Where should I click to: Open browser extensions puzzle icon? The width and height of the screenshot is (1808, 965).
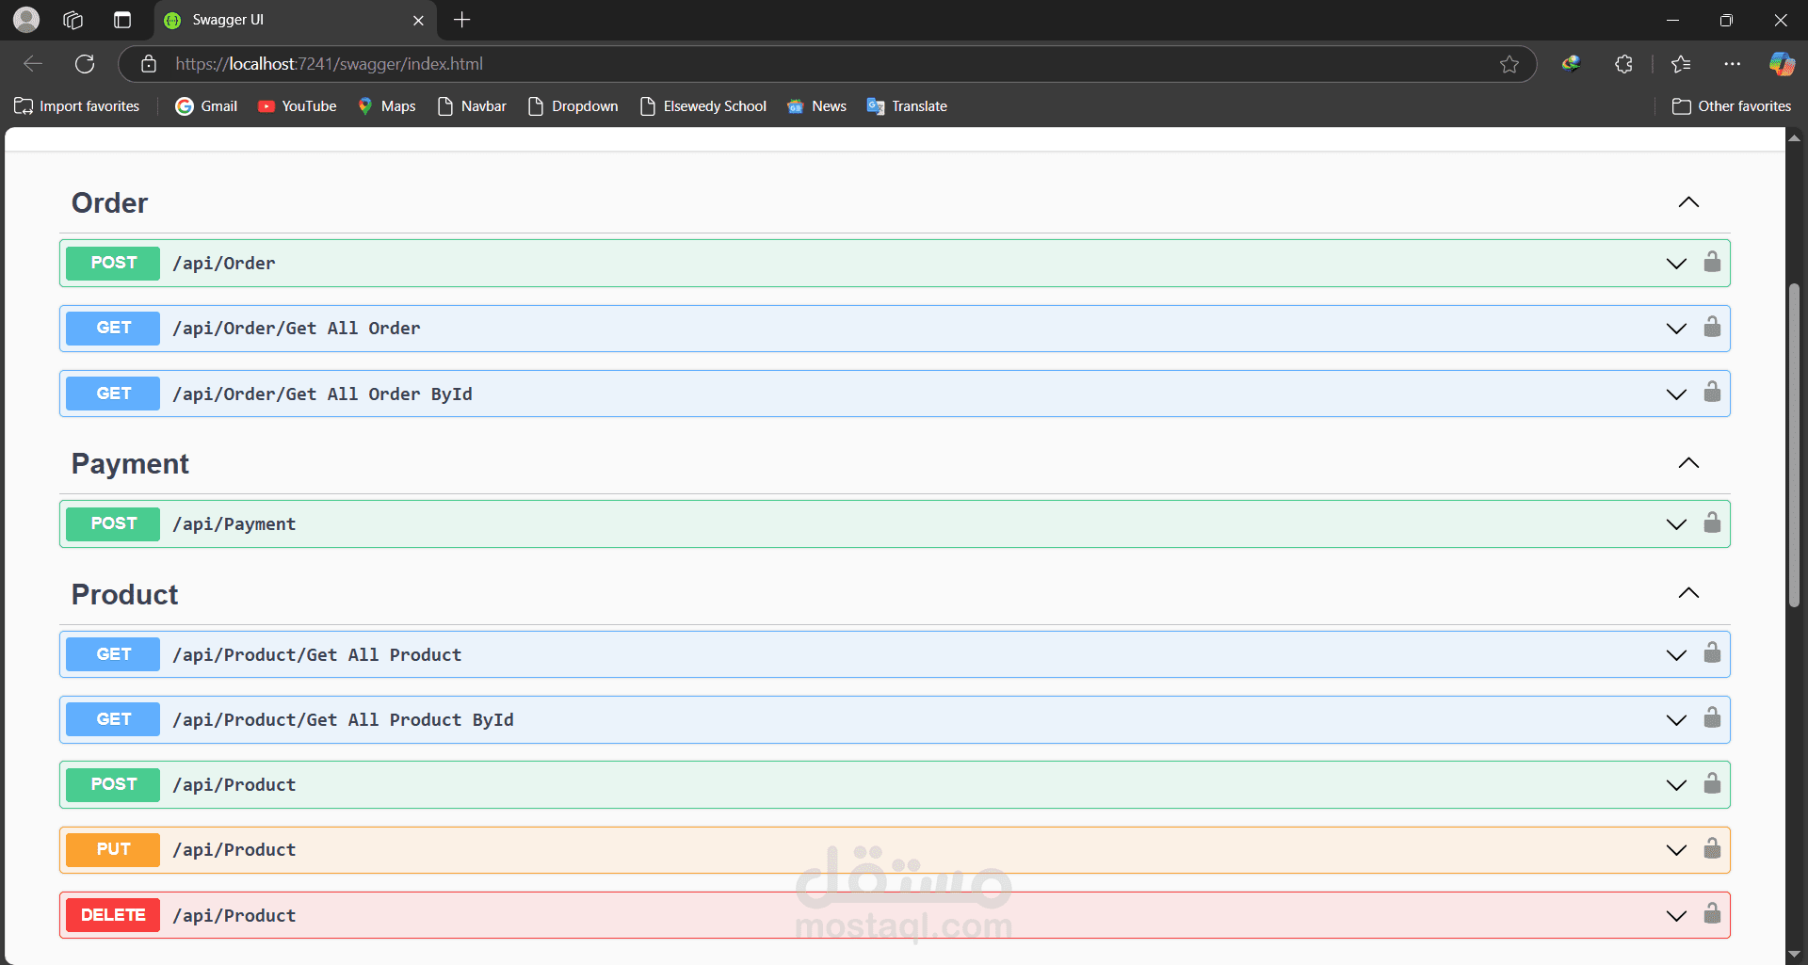[1623, 64]
